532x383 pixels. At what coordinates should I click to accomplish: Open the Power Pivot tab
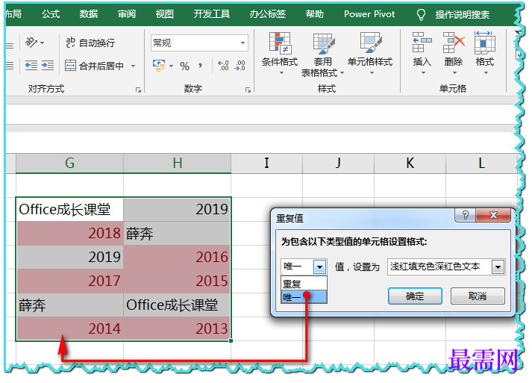click(x=369, y=14)
